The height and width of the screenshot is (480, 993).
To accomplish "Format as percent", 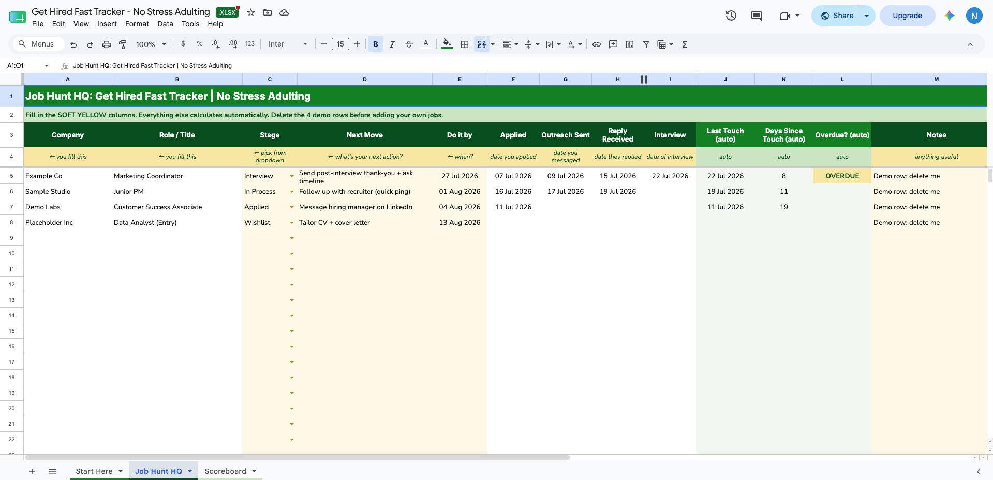I will (x=200, y=44).
